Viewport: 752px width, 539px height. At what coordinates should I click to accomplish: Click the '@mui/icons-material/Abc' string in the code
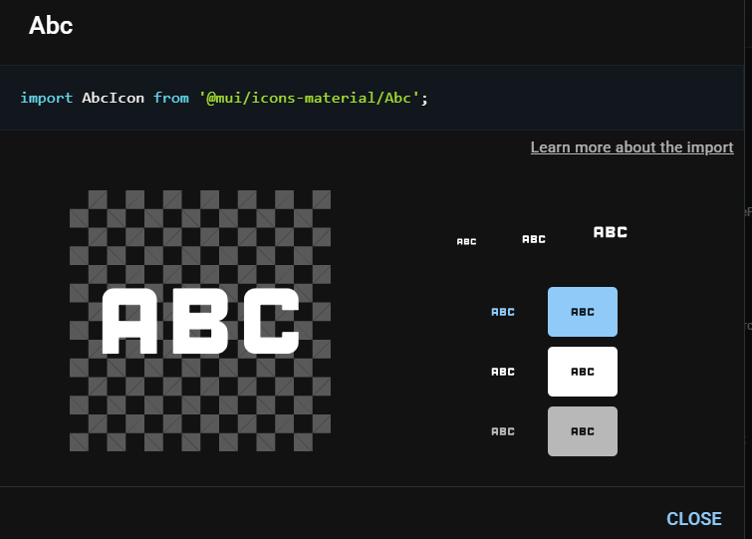[x=309, y=98]
